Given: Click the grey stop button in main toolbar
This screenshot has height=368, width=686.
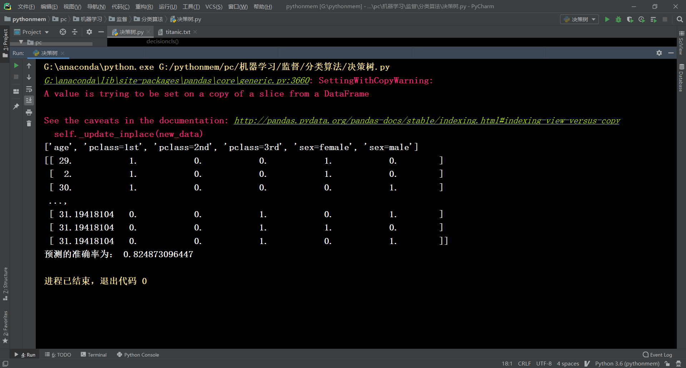Looking at the screenshot, I should [x=665, y=19].
